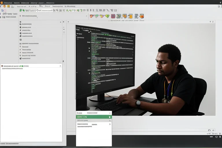Click the orange icon in the lower-left white panel header
The height and width of the screenshot is (148, 222).
2,66
